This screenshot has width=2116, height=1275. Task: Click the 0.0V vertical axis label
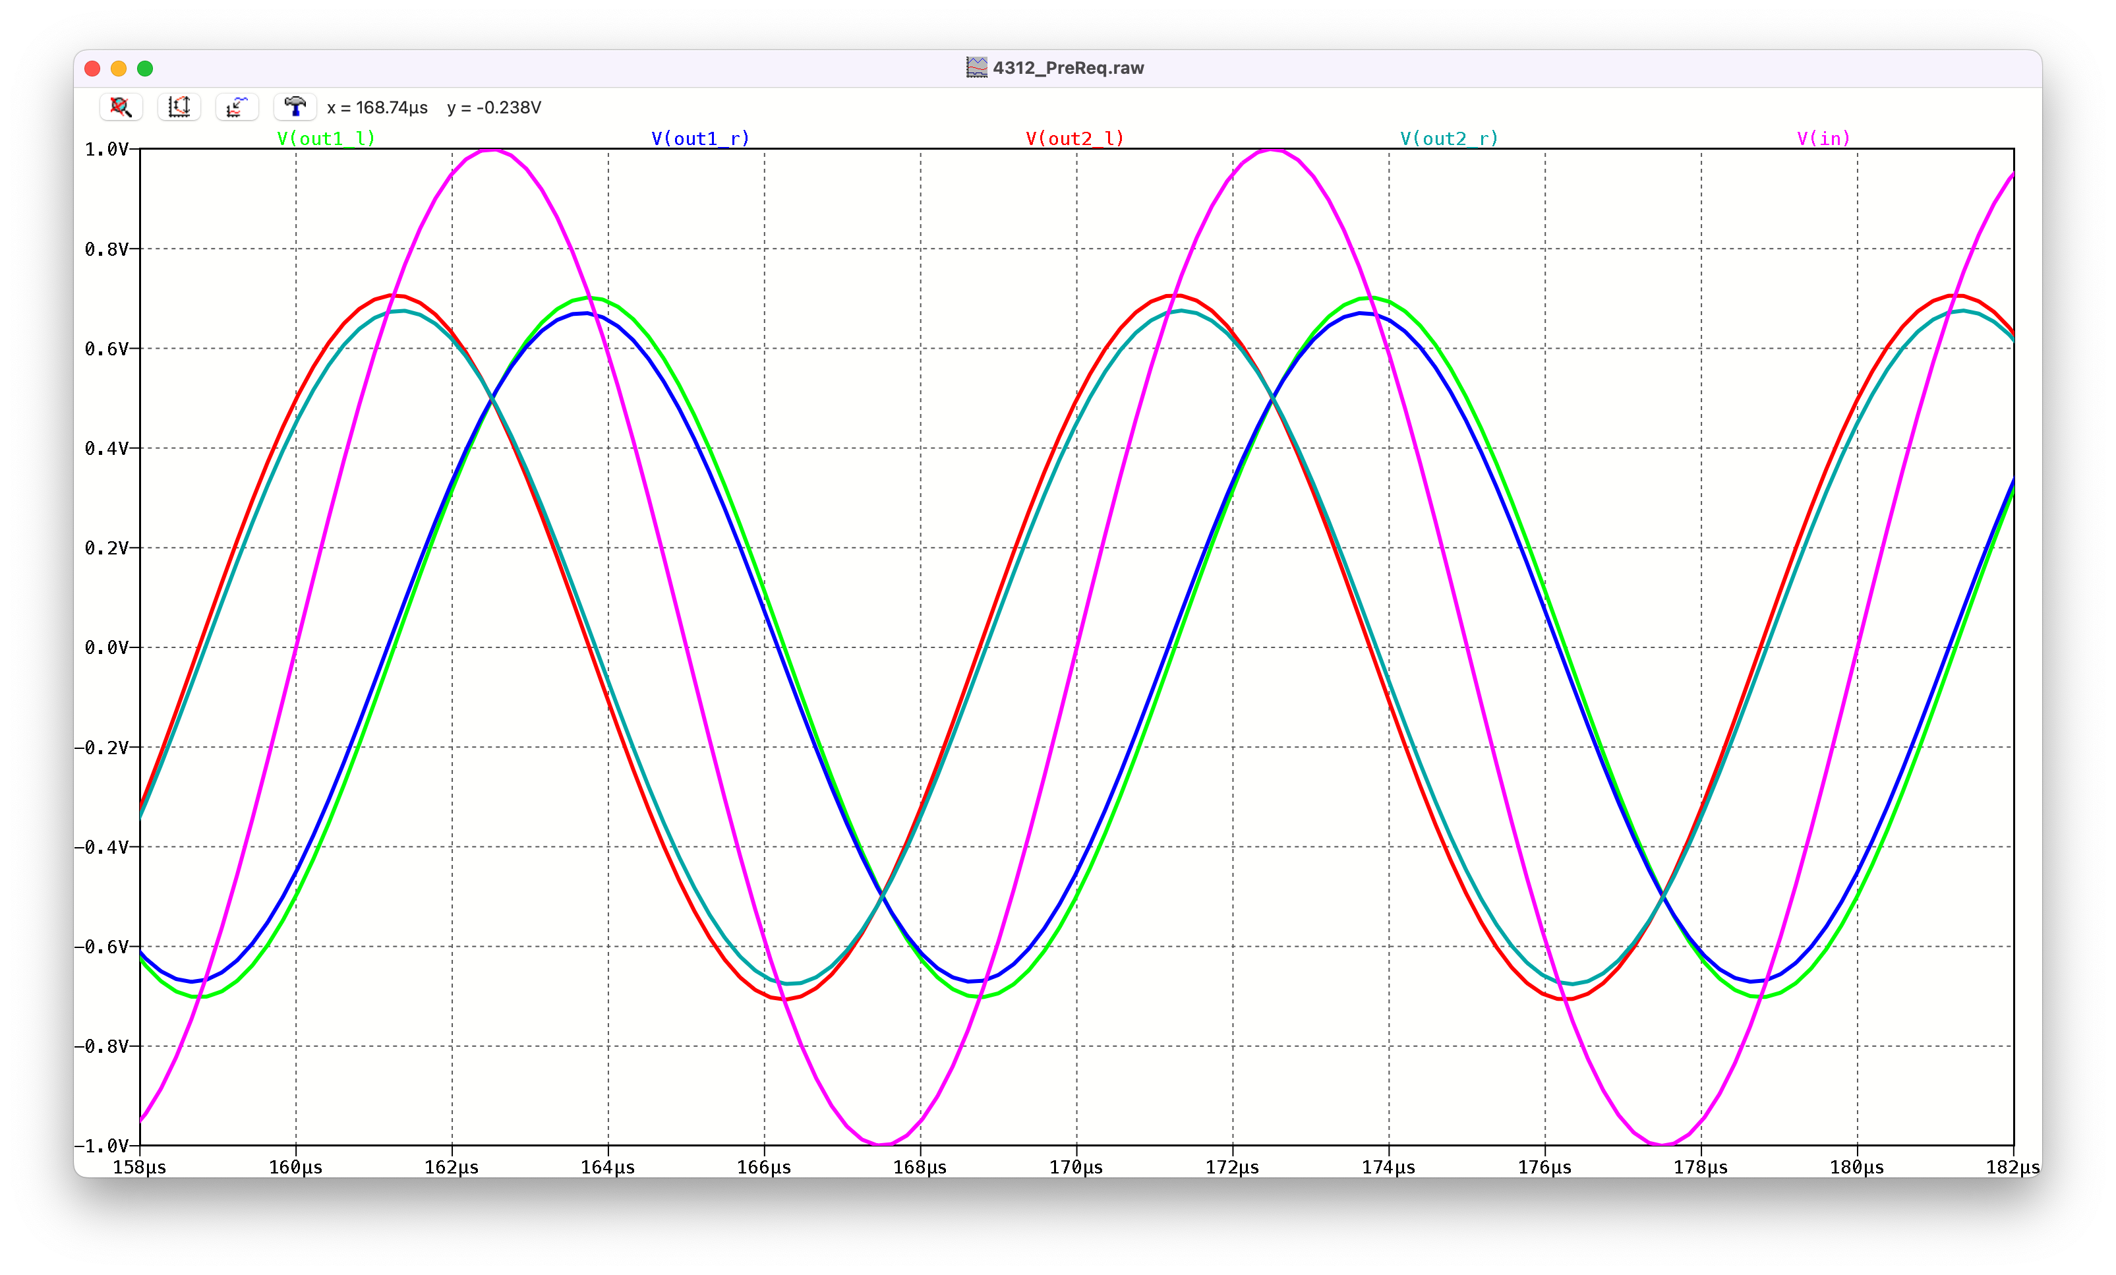(107, 647)
